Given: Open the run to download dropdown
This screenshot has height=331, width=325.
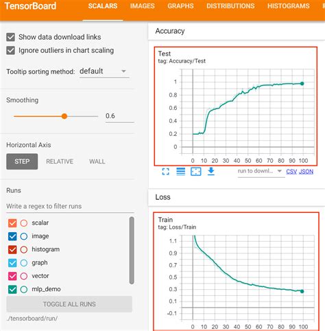Looking at the screenshot, I should pyautogui.click(x=260, y=171).
